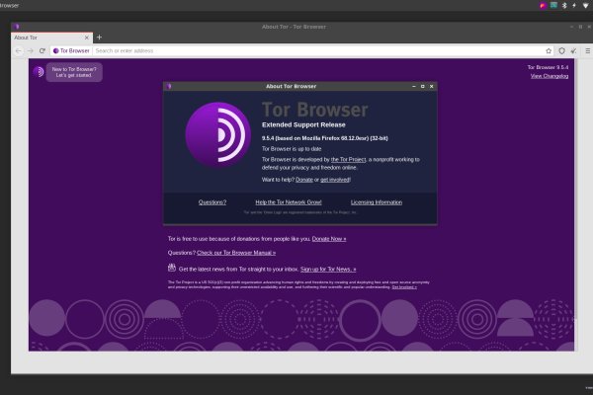The height and width of the screenshot is (395, 593).
Task: Click the Donate Now » link
Action: tap(329, 239)
